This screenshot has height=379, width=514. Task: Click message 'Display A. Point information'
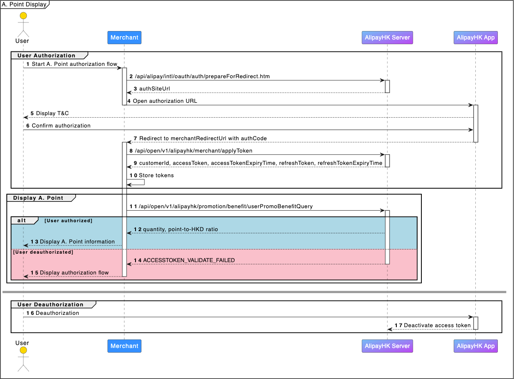[x=77, y=242]
